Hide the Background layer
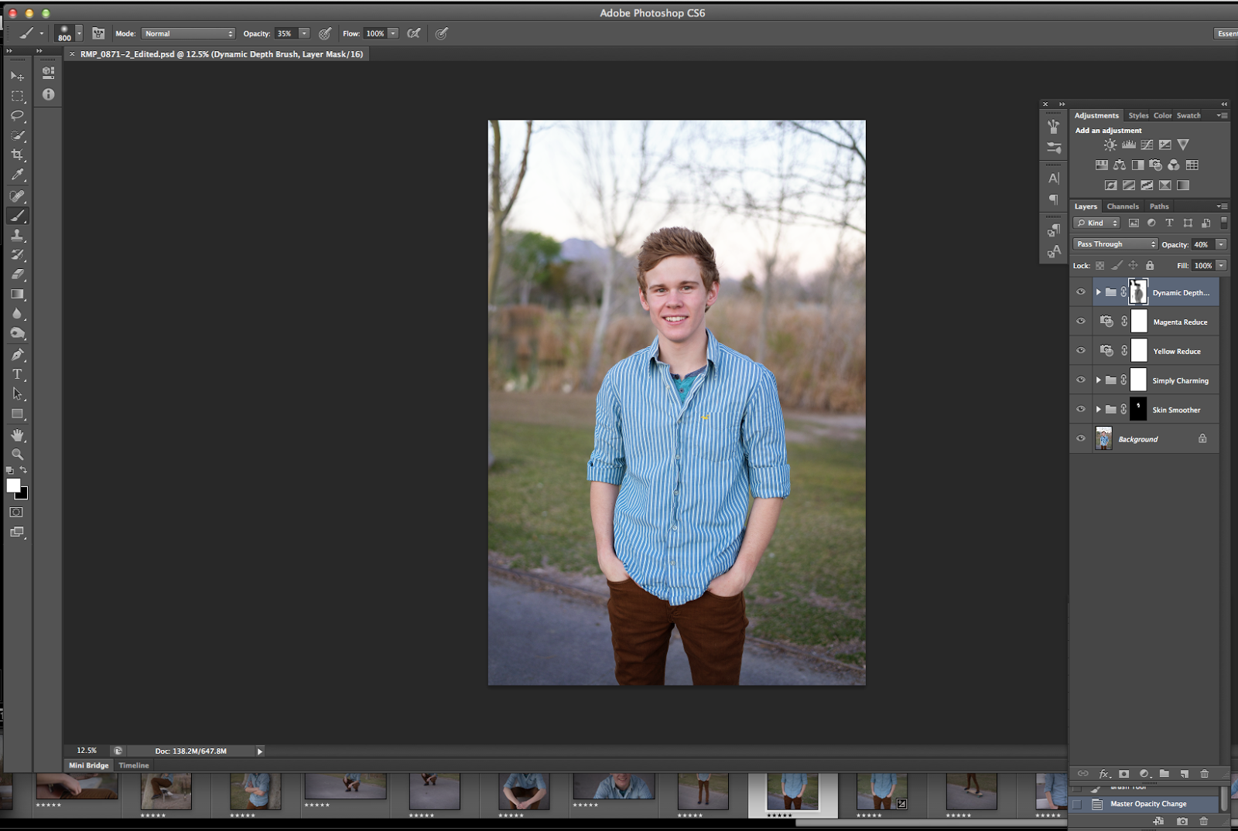This screenshot has width=1238, height=831. tap(1081, 439)
